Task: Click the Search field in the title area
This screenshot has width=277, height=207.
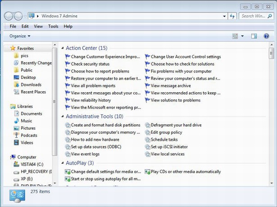Action: [254, 16]
